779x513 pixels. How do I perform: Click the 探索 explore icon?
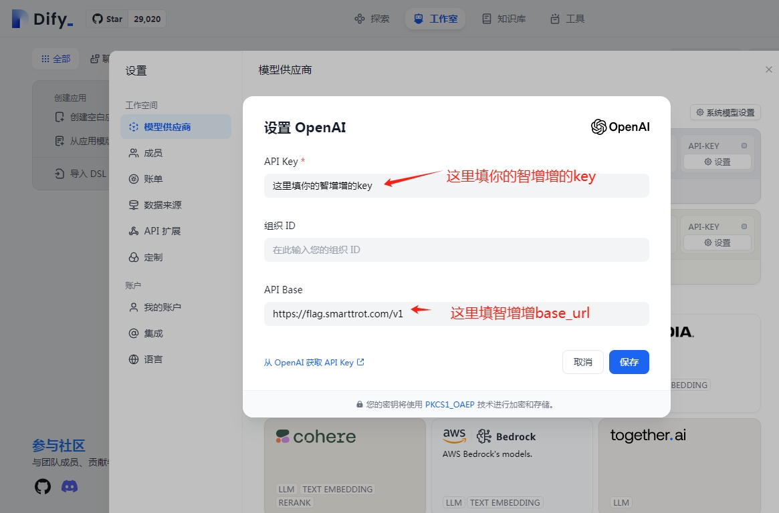(360, 19)
